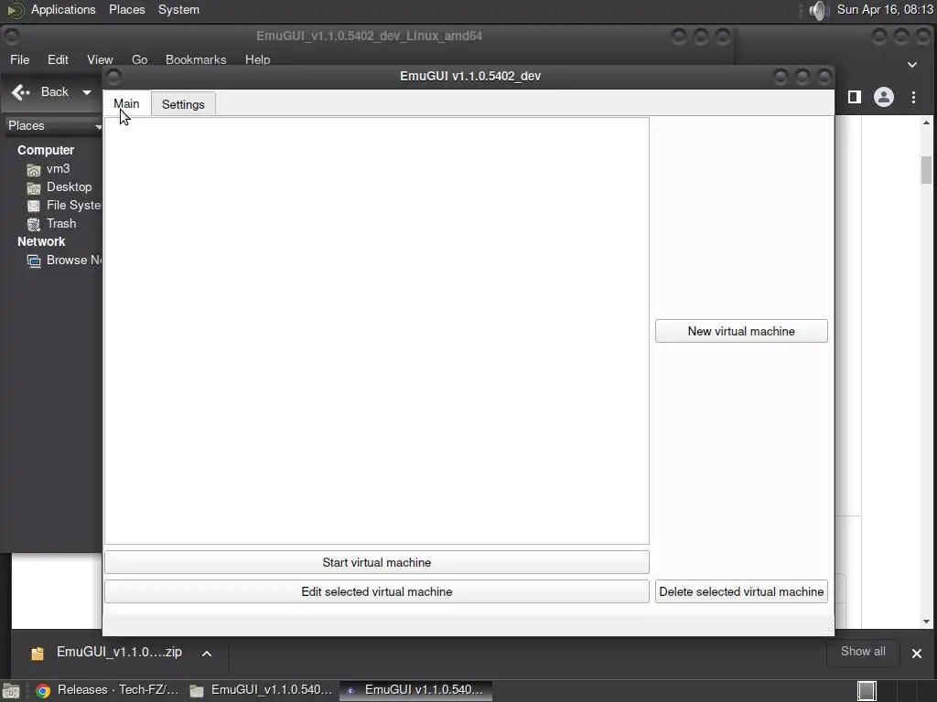Open the Edit menu in file manager

[58, 59]
